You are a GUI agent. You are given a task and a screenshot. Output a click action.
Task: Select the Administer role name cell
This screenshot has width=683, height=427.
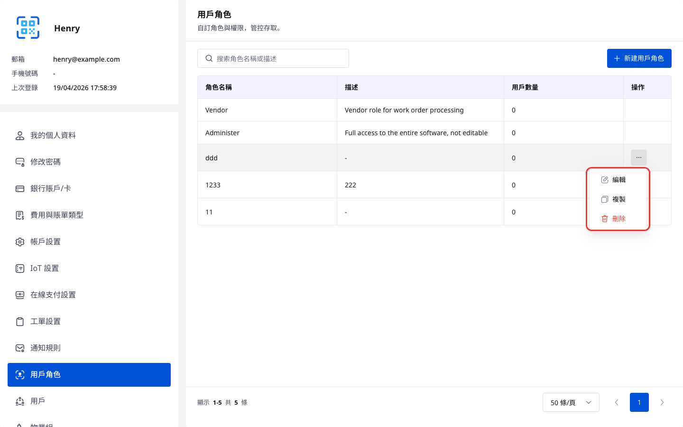(268, 133)
